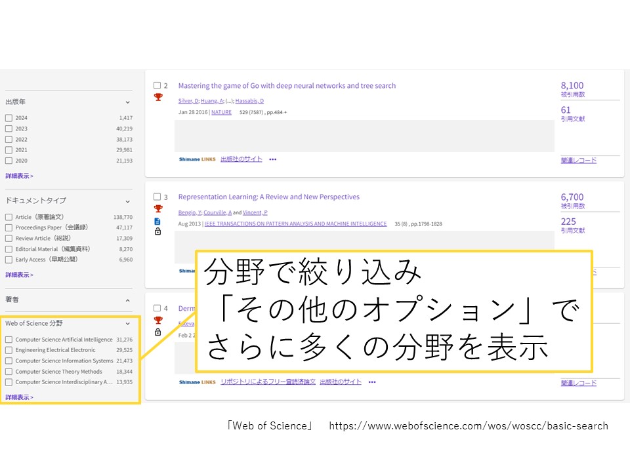Viewport: 630px width, 472px height.
Task: Check the Article document type filter
Action: coord(9,217)
